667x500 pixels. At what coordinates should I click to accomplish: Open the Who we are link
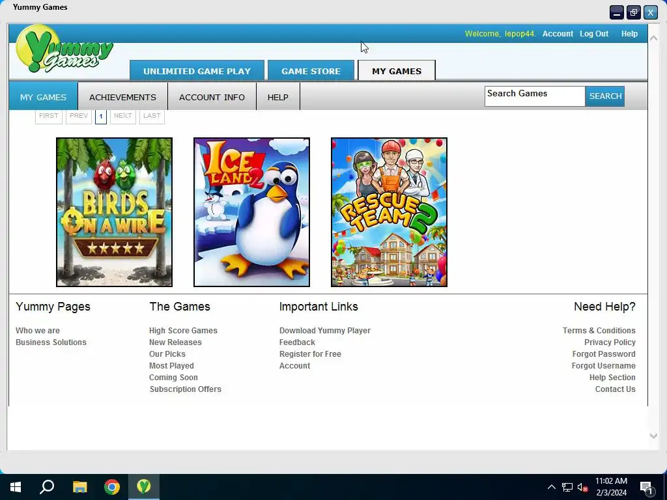(38, 330)
